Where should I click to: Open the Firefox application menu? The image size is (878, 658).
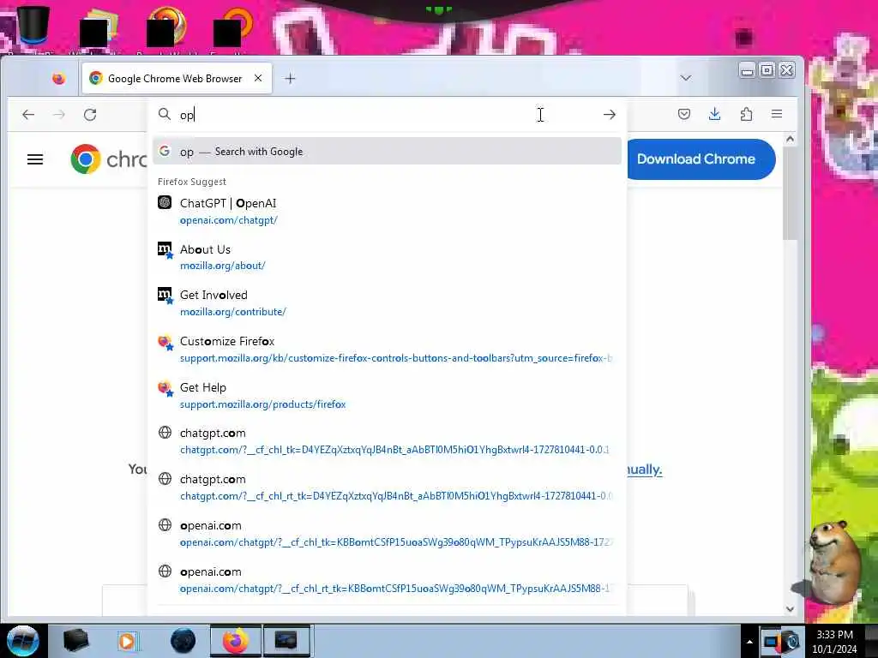[x=777, y=114]
